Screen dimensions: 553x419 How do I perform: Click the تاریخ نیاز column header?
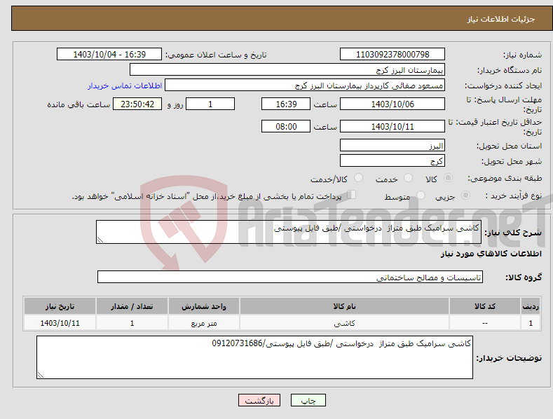(60, 306)
